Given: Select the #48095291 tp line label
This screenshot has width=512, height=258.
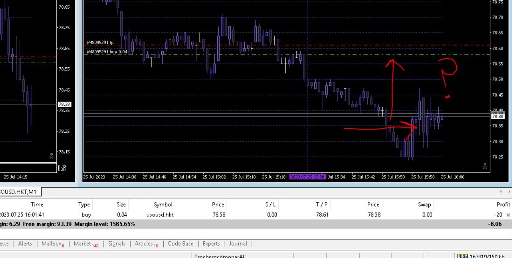Looking at the screenshot, I should [x=100, y=43].
